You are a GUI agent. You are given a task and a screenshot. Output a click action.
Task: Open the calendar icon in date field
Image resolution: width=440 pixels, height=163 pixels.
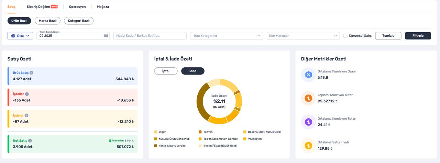[x=106, y=36]
